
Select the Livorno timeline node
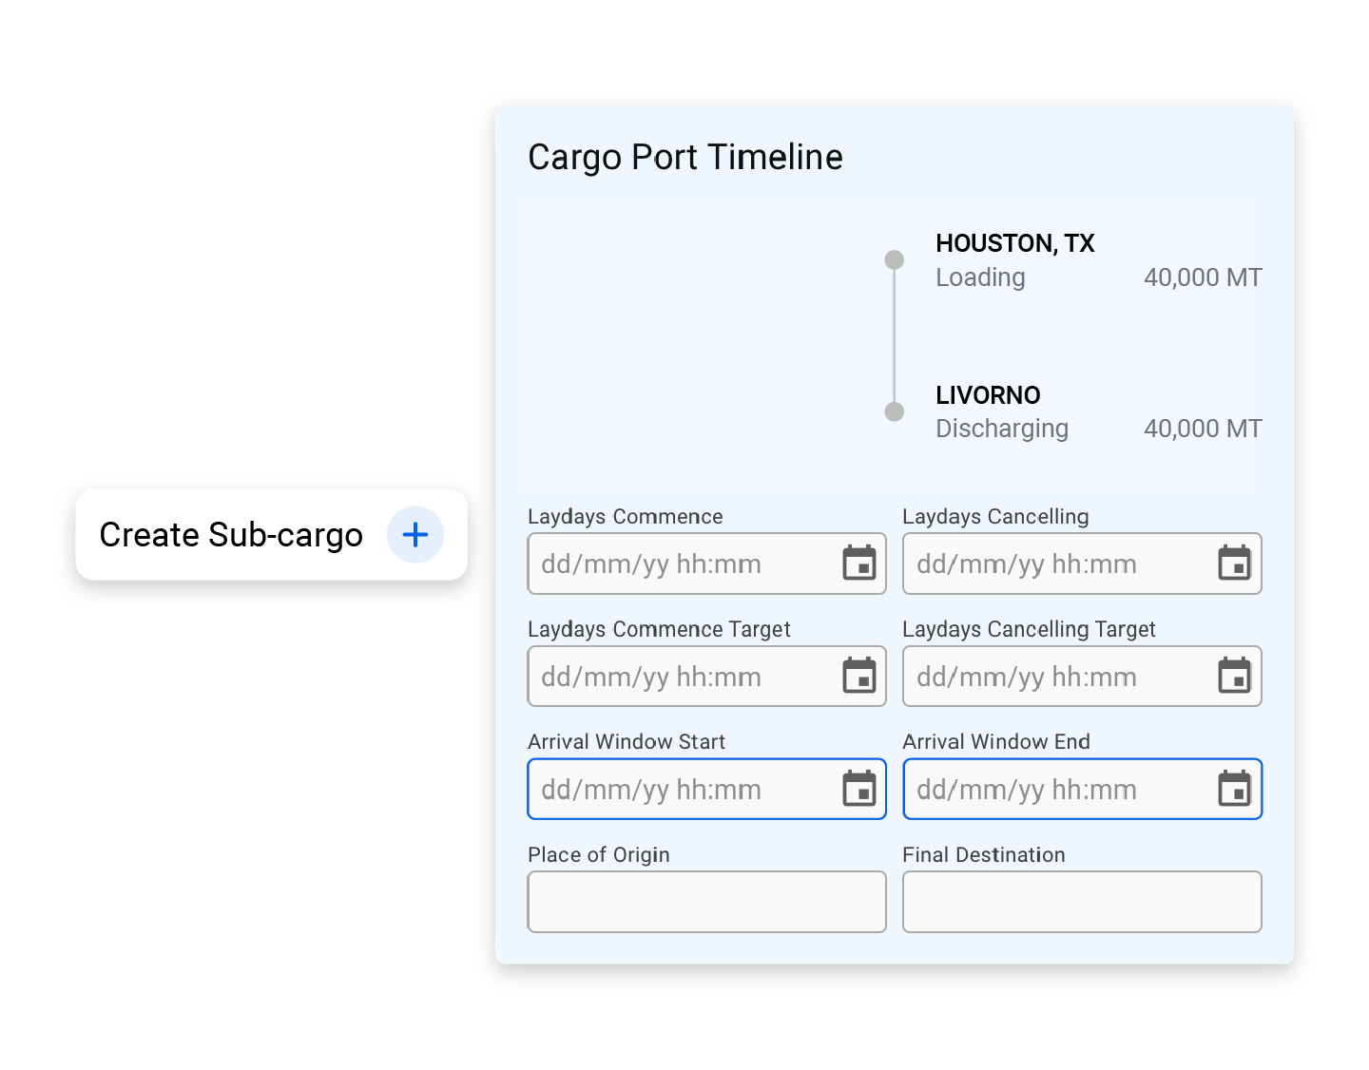click(895, 411)
